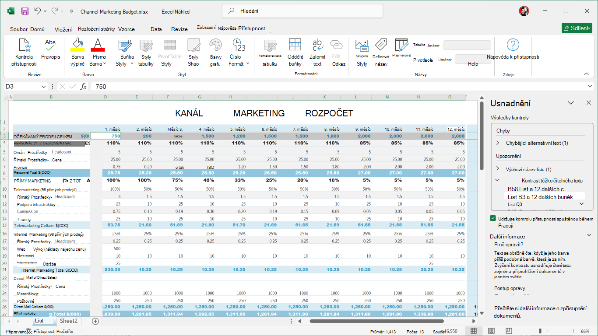Click the zoom slider handle
This screenshot has width=598, height=336.
click(x=540, y=331)
